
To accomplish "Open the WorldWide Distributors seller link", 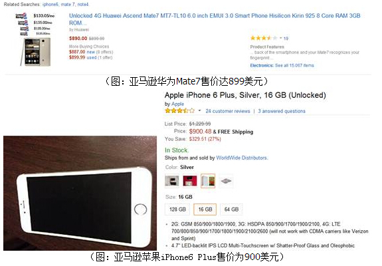I will [x=242, y=158].
